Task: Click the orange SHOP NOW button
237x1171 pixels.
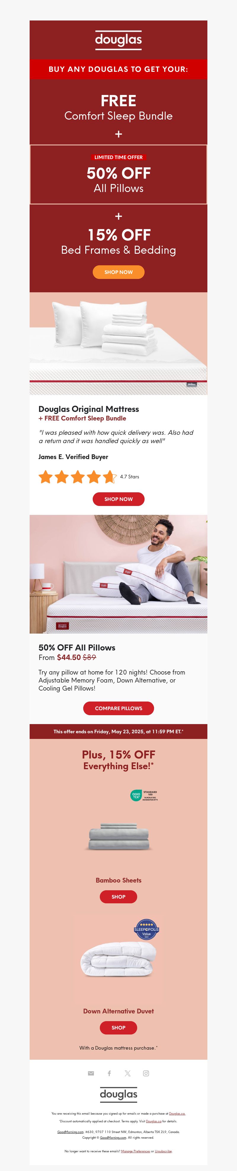Action: pyautogui.click(x=118, y=272)
